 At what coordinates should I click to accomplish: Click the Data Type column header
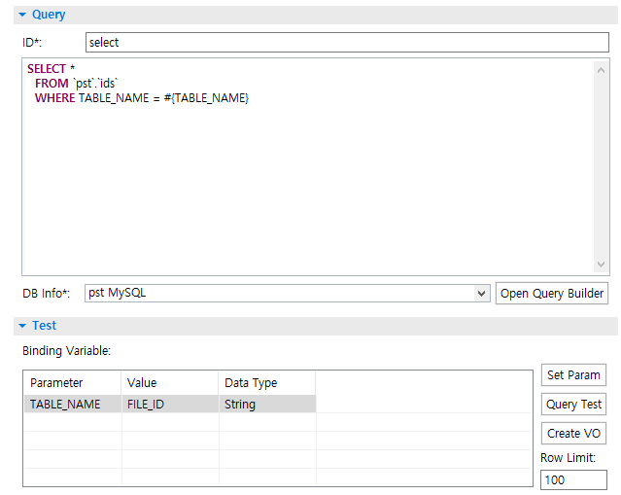pyautogui.click(x=266, y=383)
